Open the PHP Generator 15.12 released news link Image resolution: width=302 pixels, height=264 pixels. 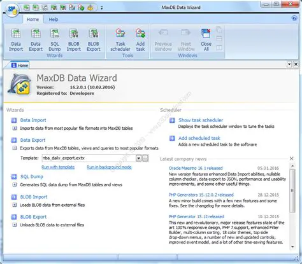click(196, 217)
